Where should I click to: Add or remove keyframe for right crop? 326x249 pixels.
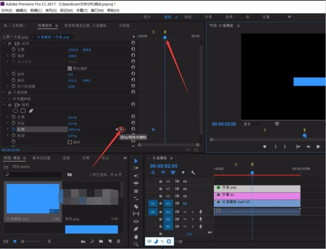click(121, 130)
